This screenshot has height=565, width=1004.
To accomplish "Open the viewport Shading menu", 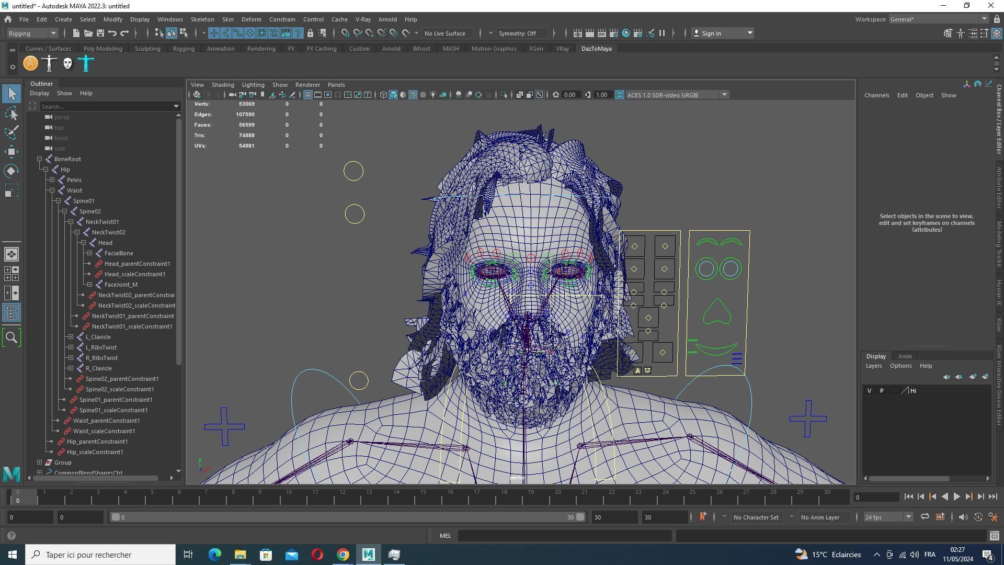I will pyautogui.click(x=223, y=85).
